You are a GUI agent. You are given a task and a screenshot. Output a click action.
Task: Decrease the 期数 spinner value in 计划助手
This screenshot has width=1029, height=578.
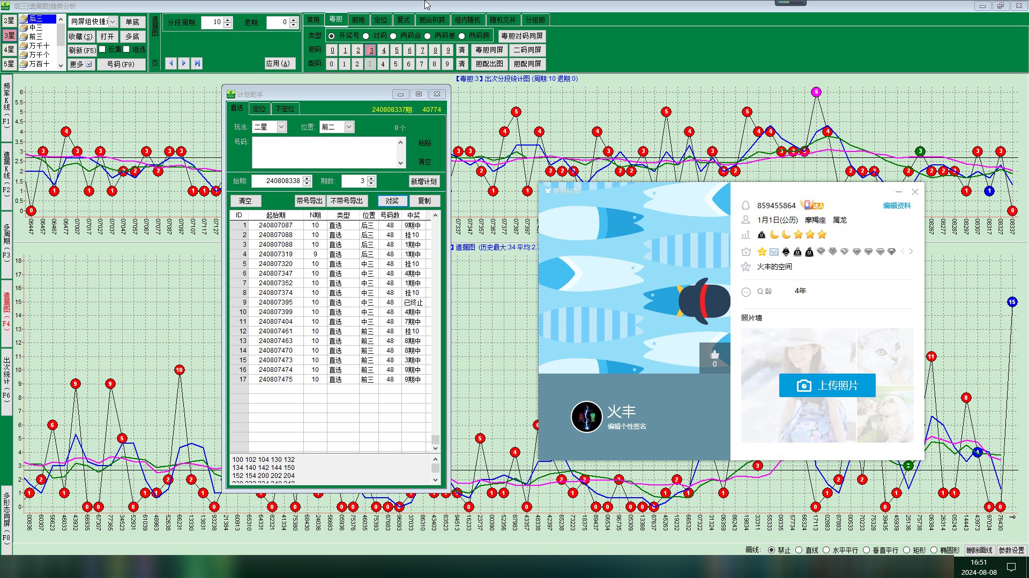click(371, 184)
